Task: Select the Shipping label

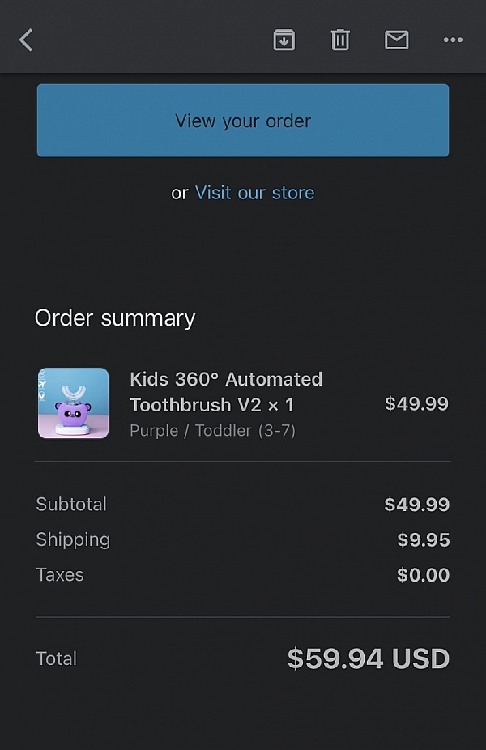Action: point(73,540)
